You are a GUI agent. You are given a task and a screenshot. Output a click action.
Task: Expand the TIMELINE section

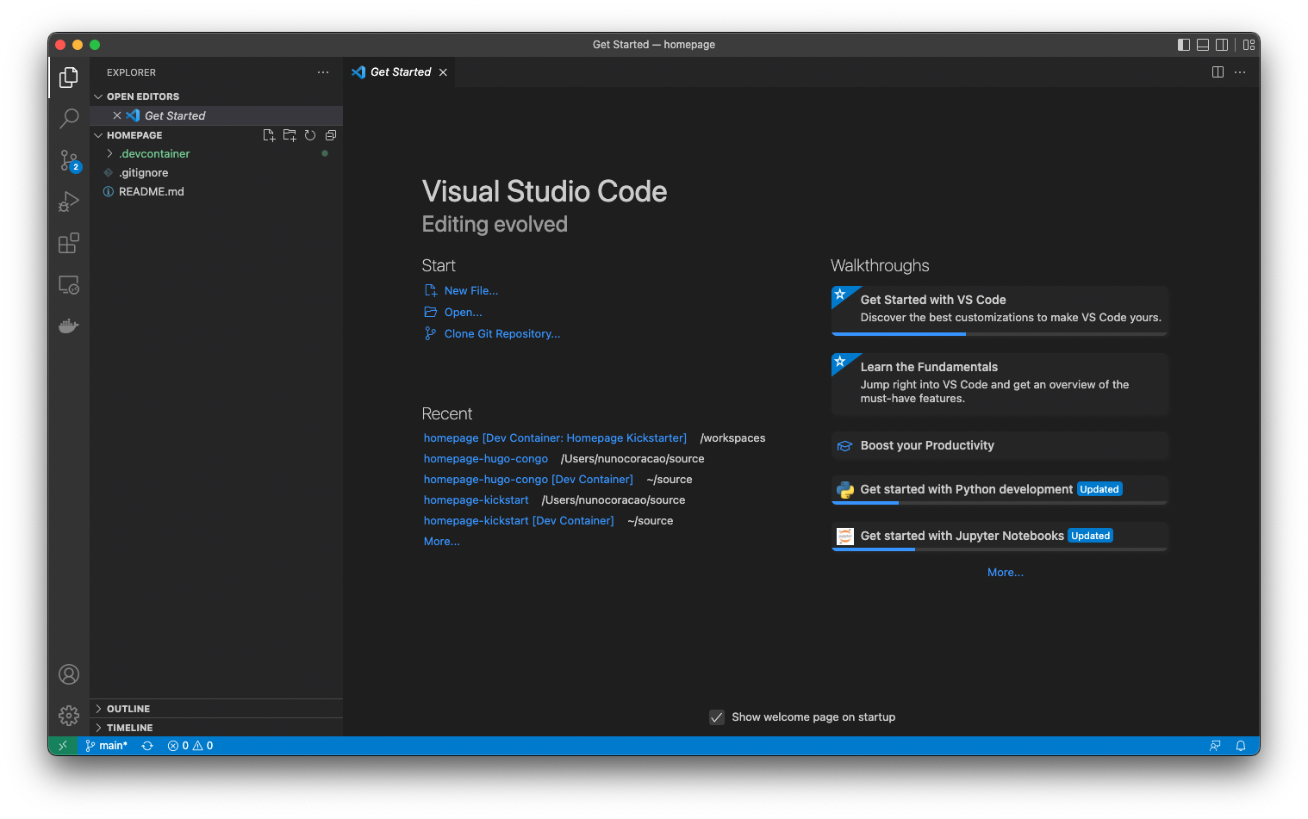pos(129,728)
